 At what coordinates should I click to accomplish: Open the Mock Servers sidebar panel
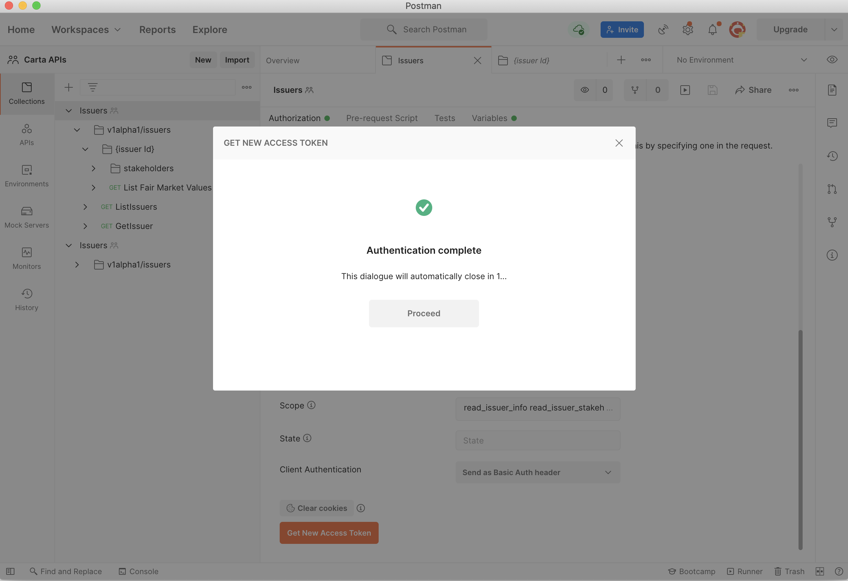click(x=27, y=218)
